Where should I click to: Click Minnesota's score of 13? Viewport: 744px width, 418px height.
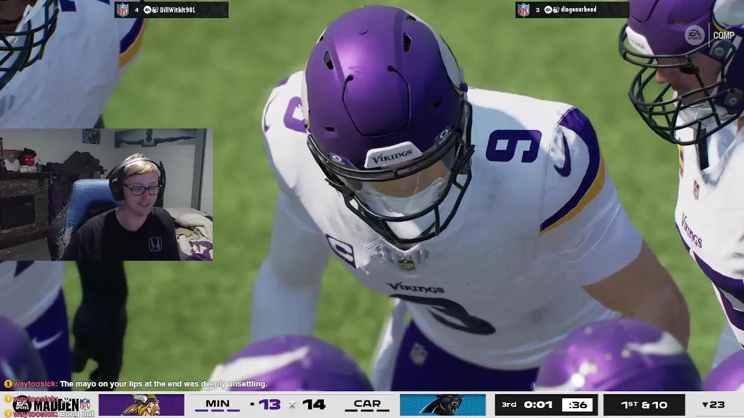coord(270,405)
